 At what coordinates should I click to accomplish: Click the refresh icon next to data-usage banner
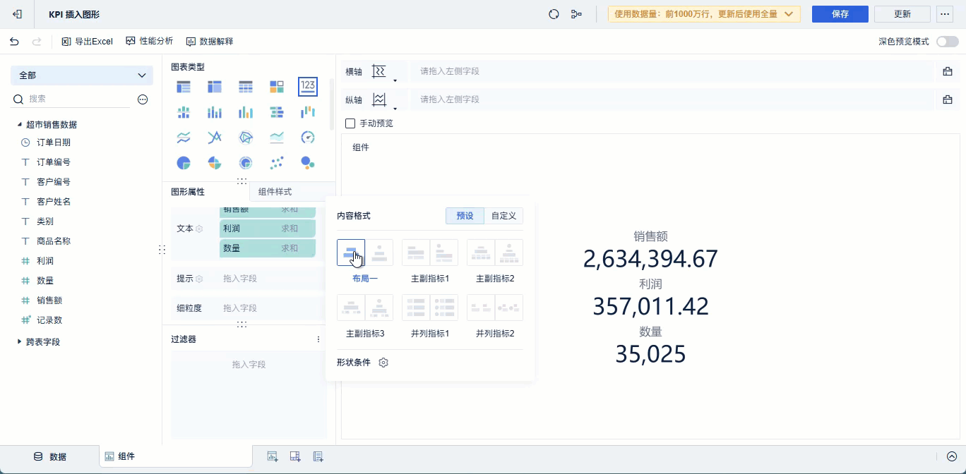[554, 14]
